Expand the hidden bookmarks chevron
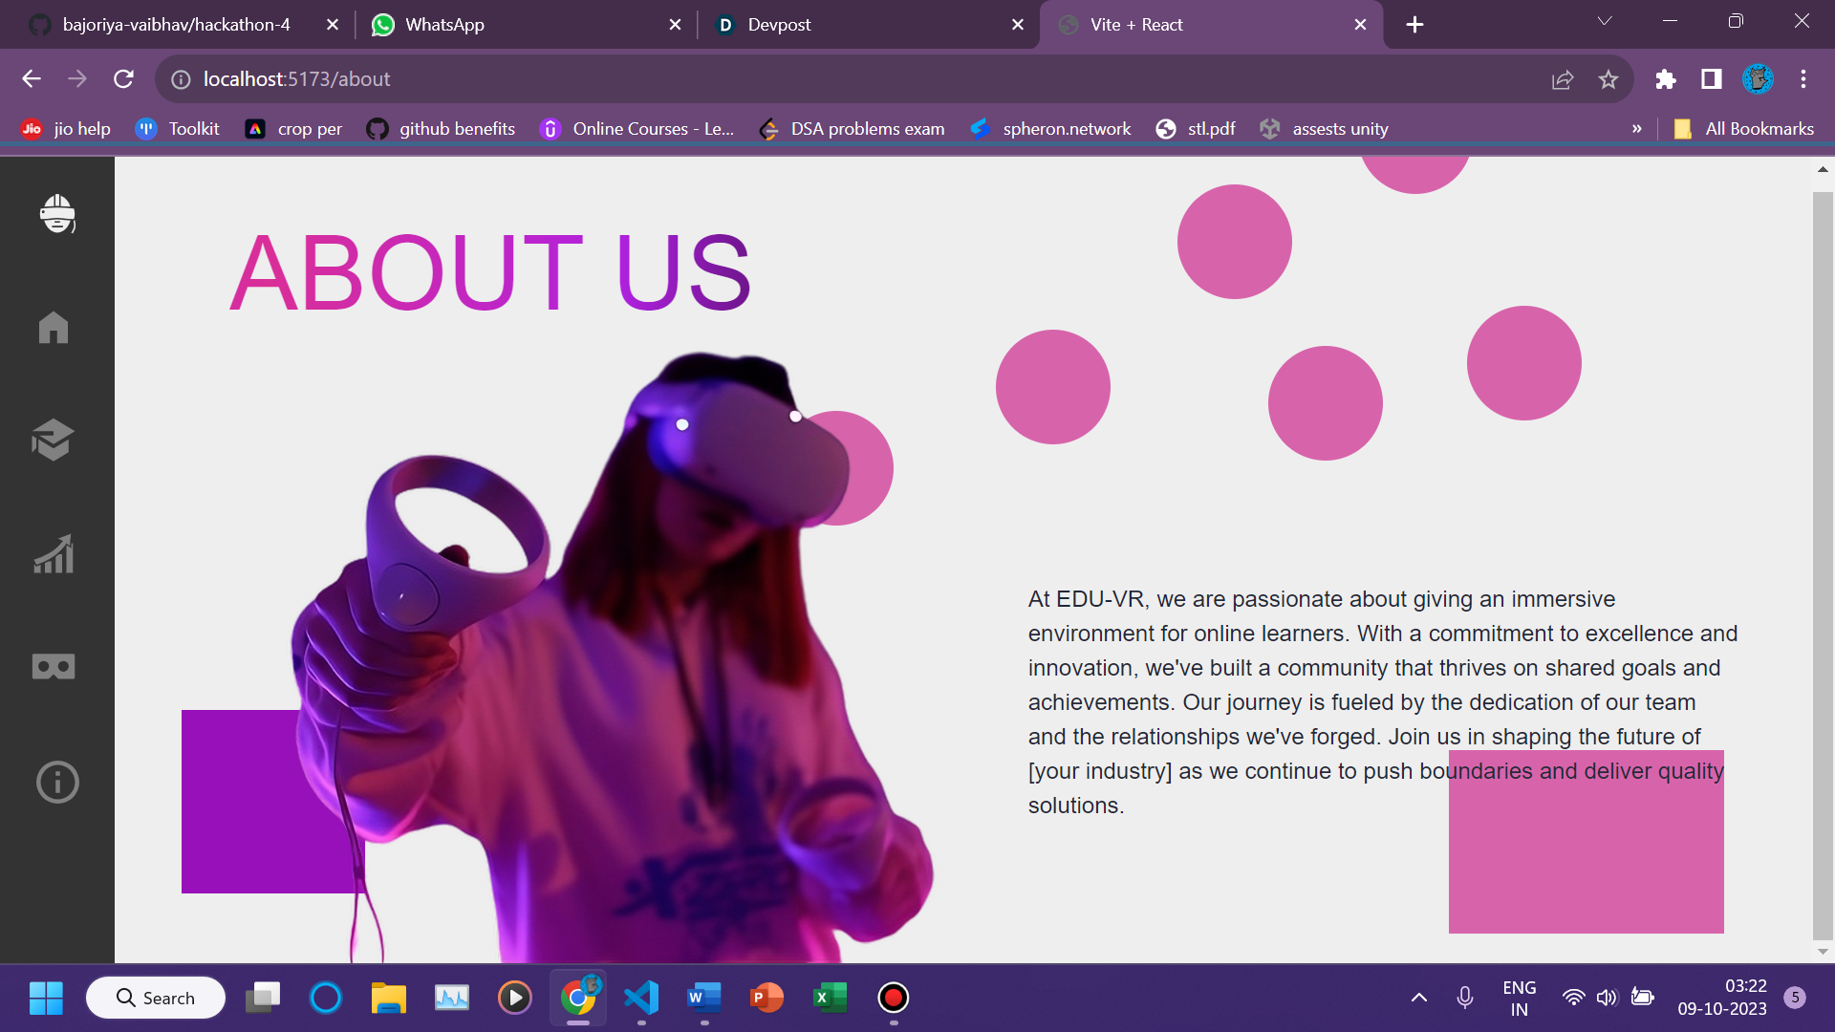Viewport: 1835px width, 1032px height. point(1637,129)
